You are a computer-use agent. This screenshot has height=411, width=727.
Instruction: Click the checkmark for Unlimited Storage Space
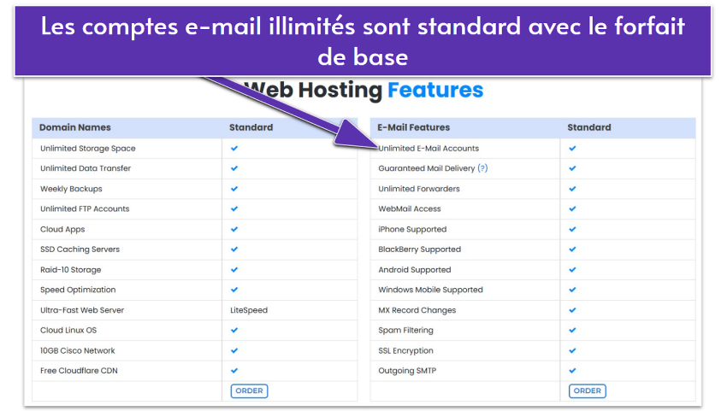234,149
